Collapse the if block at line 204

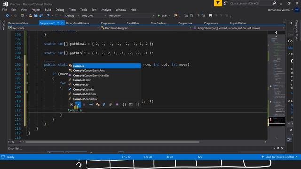27,74
